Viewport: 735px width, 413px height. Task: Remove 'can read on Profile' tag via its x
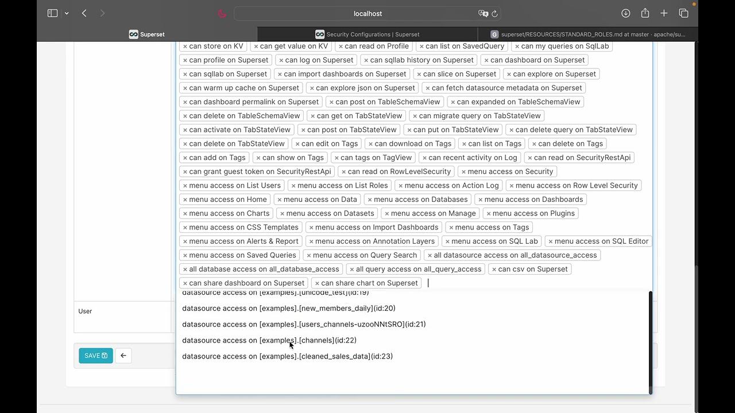coord(341,46)
